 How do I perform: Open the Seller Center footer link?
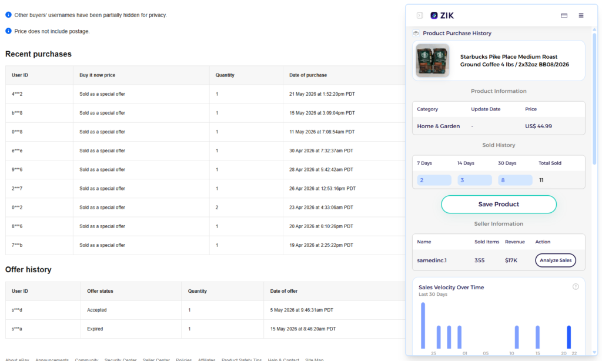coord(156,359)
